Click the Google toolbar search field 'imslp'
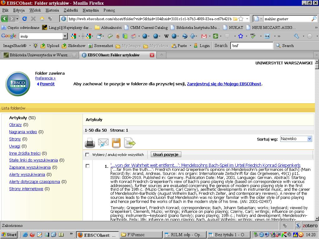 click(x=41, y=36)
